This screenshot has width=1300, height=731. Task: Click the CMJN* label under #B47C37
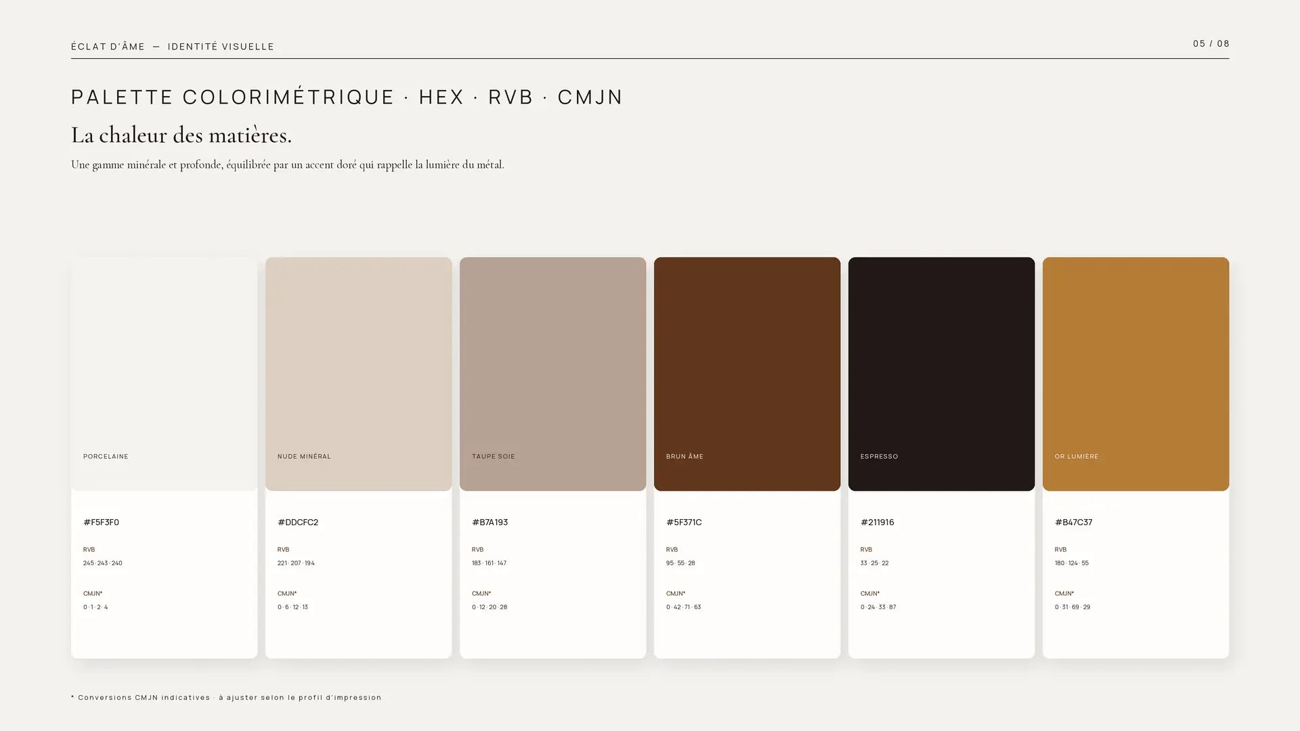(x=1064, y=594)
